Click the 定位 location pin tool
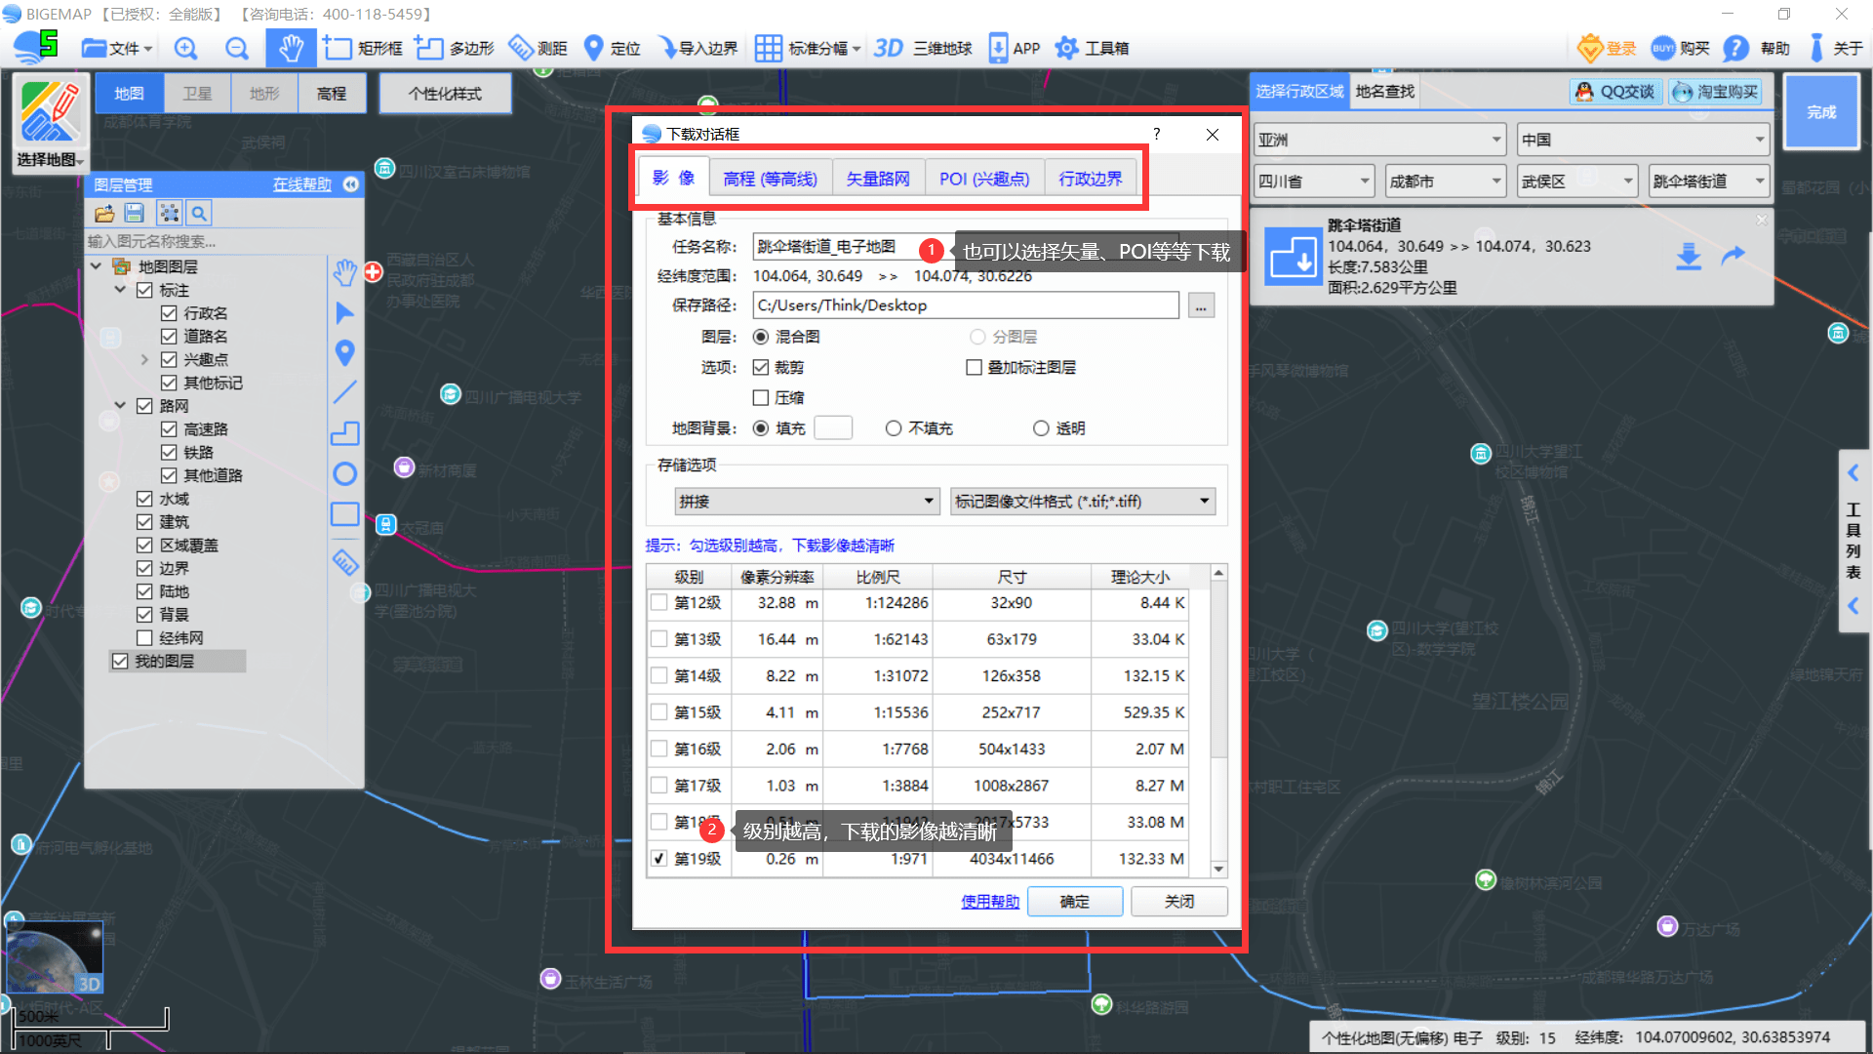1873x1054 pixels. 612,48
